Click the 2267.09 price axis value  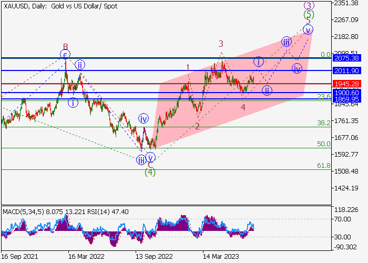pyautogui.click(x=346, y=20)
